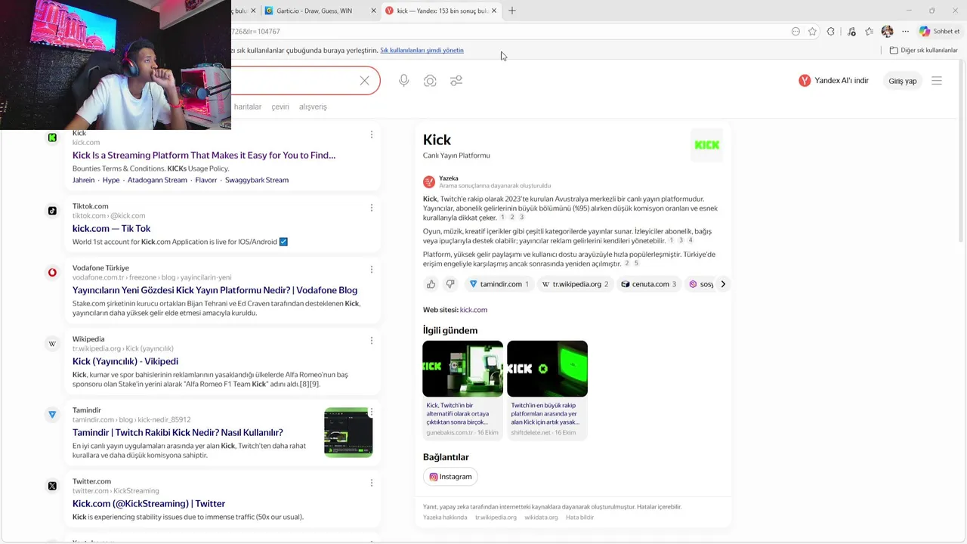967x544 pixels.
Task: Like the Yazeka answer with thumbs up
Action: click(x=431, y=284)
